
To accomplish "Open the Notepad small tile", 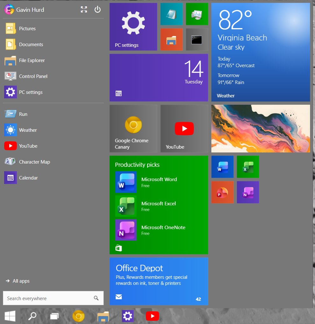I will click(x=171, y=14).
